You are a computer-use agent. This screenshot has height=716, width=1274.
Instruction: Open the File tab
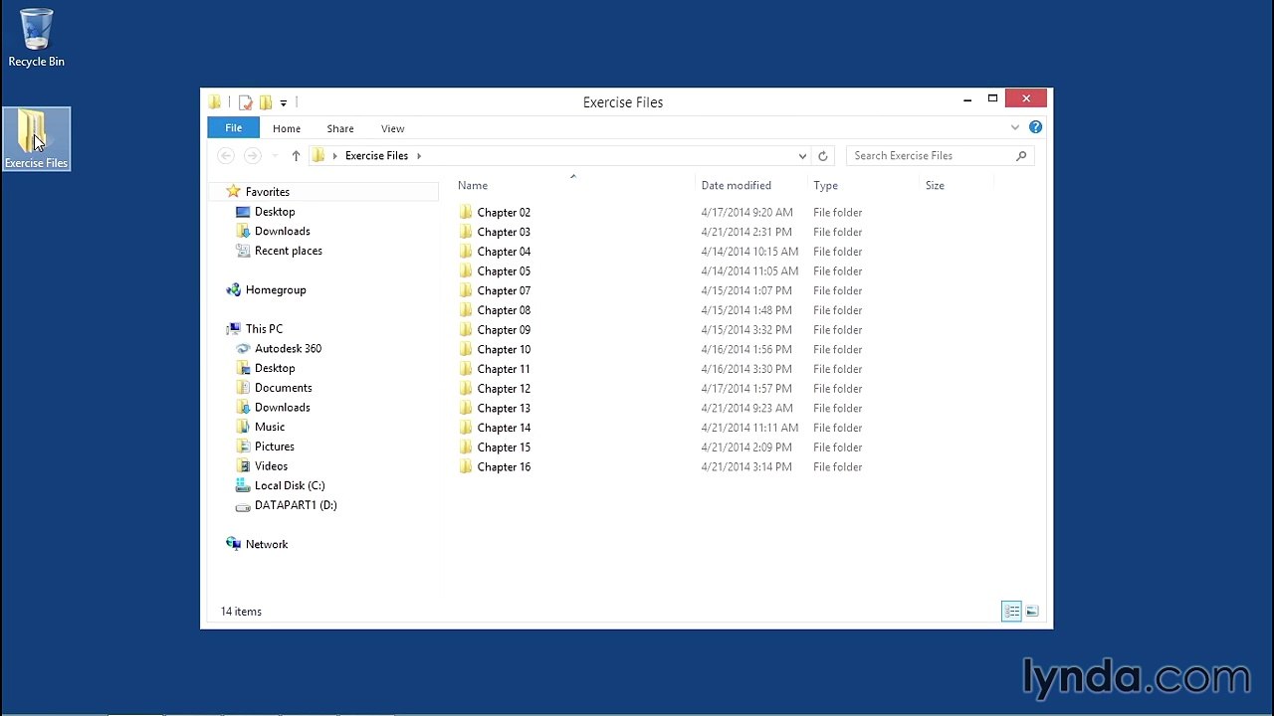coord(233,128)
